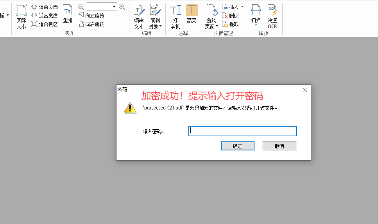Extract pages with 提取 button
The height and width of the screenshot is (224, 378).
pyautogui.click(x=230, y=24)
